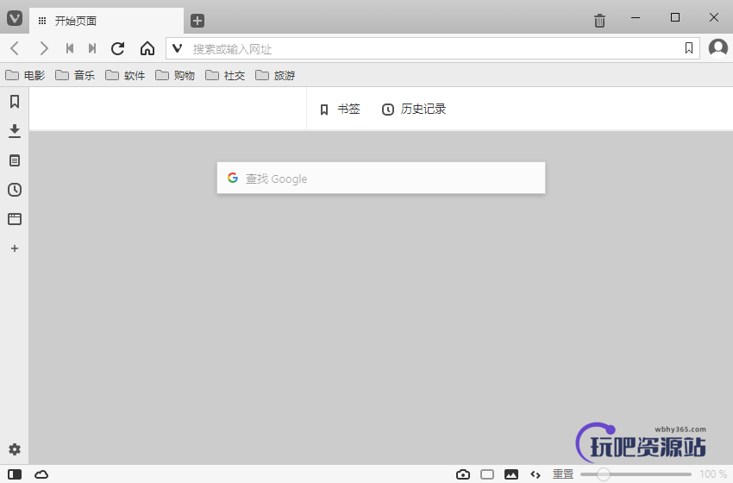This screenshot has width=733, height=483.
Task: Click the 100 % zoom value
Action: pos(713,474)
